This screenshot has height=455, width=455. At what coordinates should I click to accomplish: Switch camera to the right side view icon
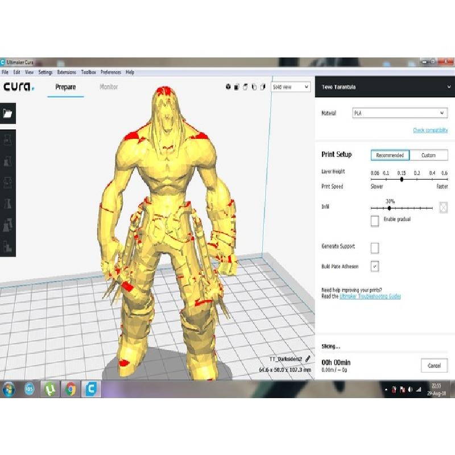pyautogui.click(x=263, y=87)
